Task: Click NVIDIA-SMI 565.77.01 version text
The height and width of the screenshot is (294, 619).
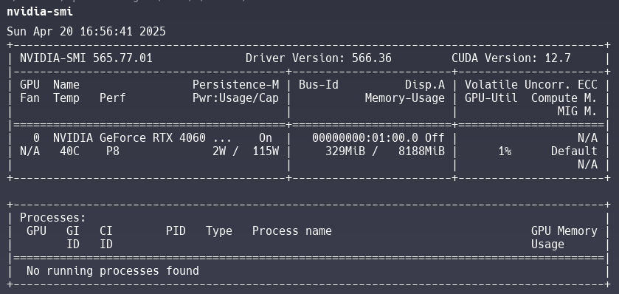Action: pos(86,58)
